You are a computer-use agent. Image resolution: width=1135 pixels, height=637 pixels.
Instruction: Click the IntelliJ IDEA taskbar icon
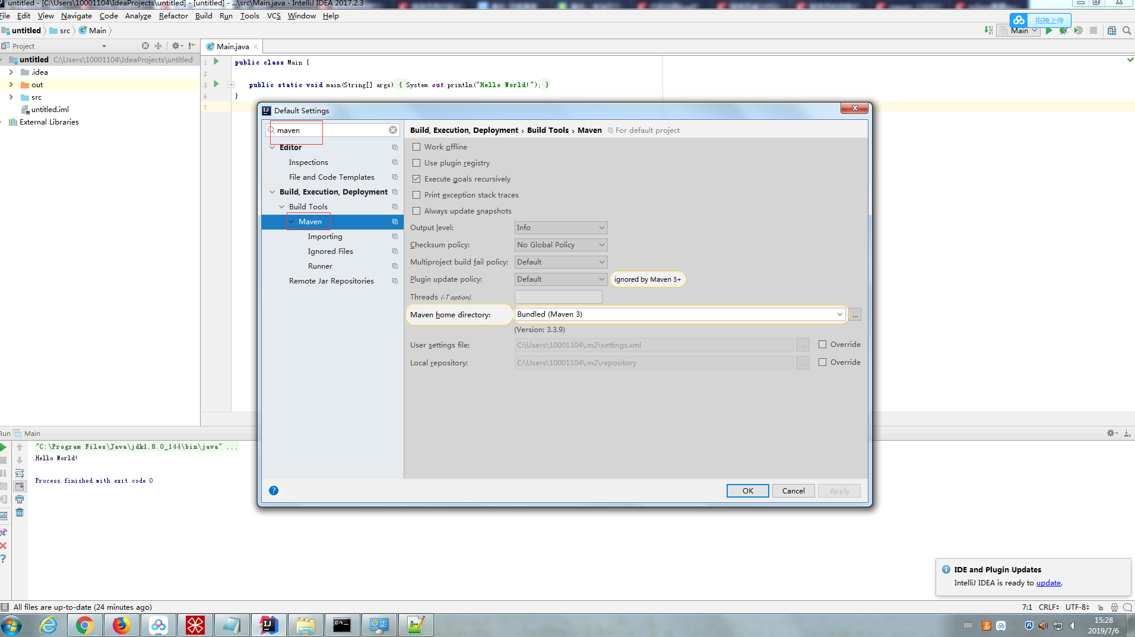269,625
